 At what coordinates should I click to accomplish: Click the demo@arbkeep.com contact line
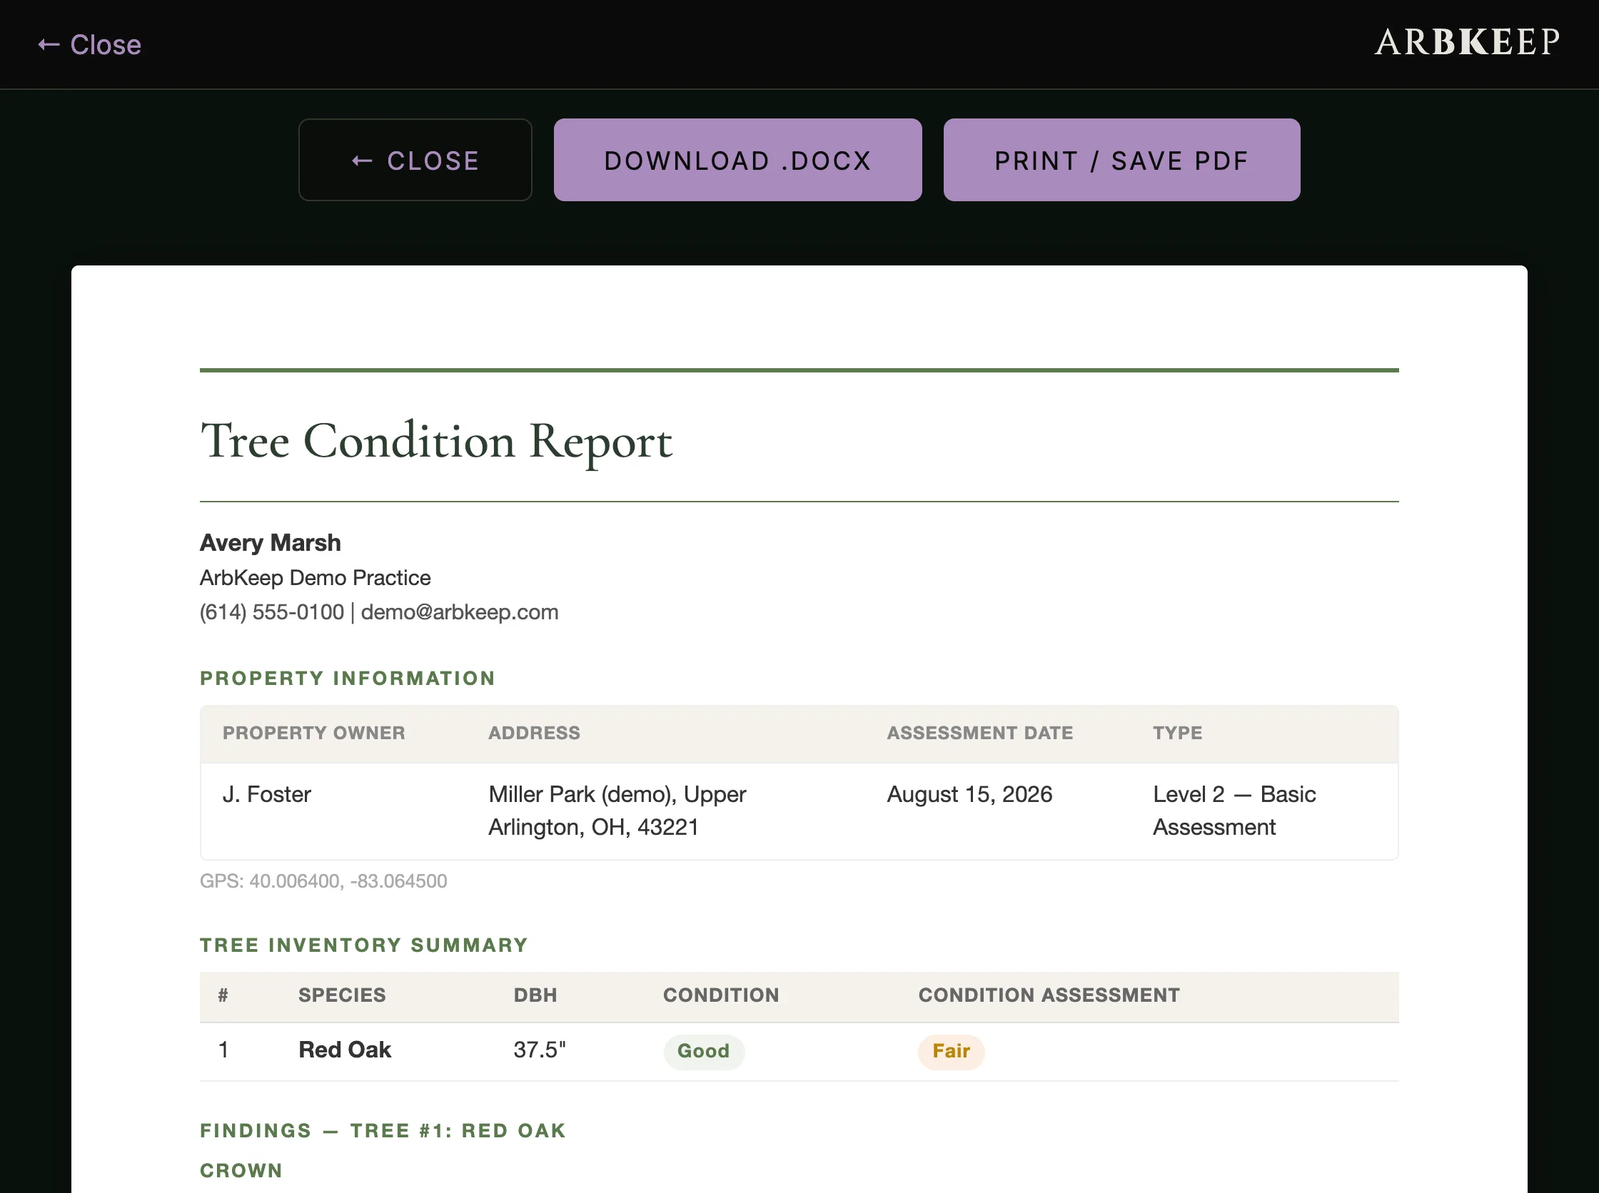379,612
